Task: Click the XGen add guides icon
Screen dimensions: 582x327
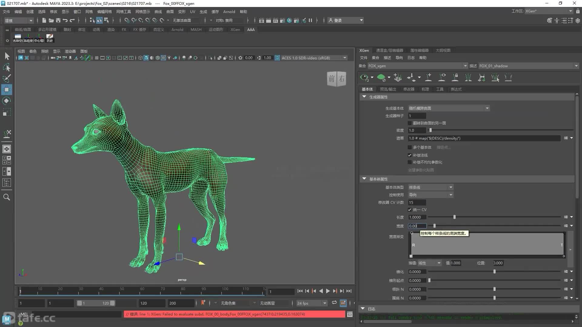Action: coord(428,78)
